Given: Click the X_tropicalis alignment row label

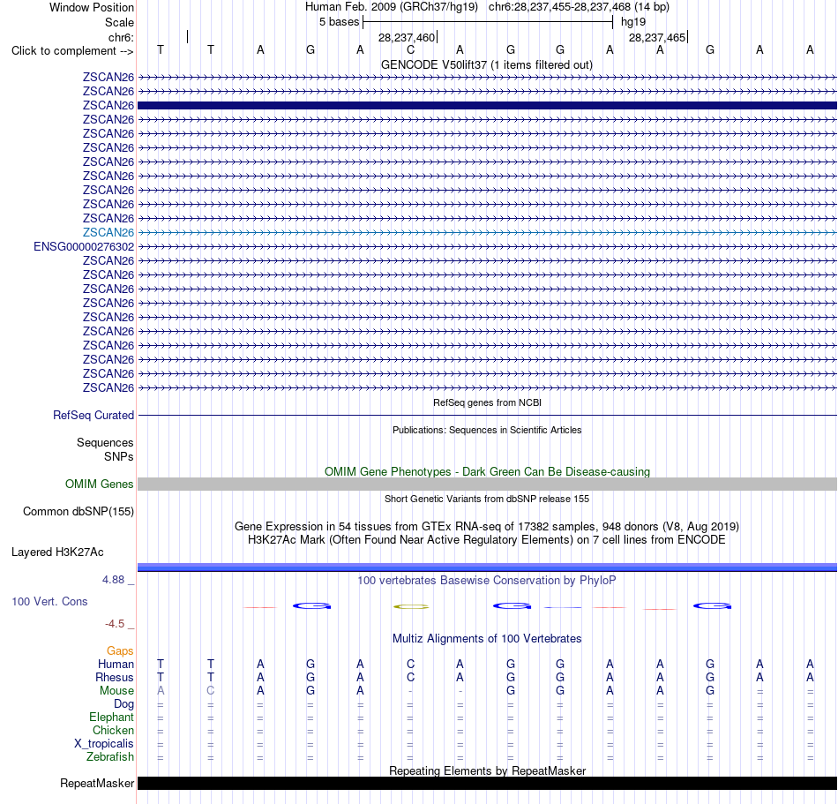Looking at the screenshot, I should point(104,744).
